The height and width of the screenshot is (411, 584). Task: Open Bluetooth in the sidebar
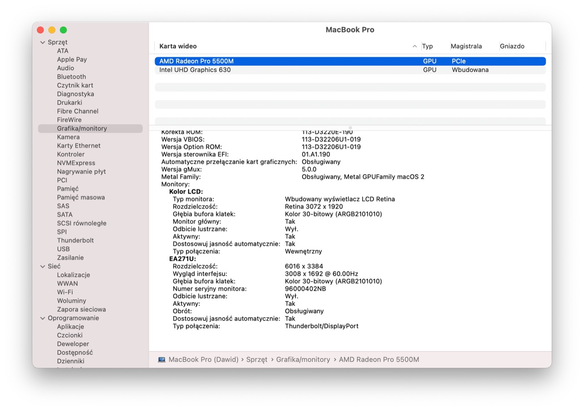(x=71, y=77)
